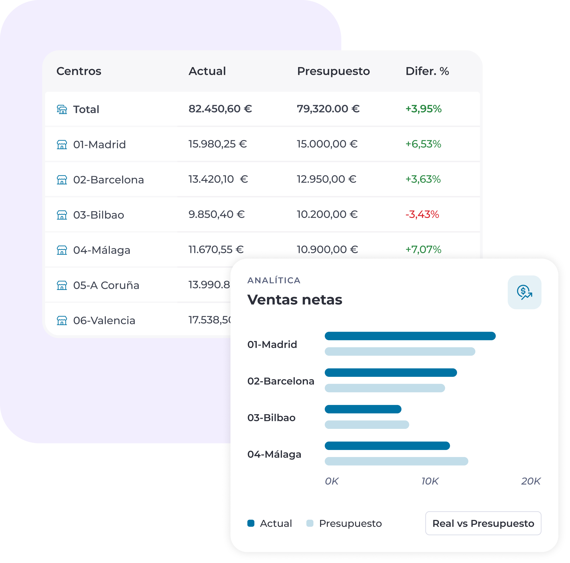570x563 pixels.
Task: Select the Total row label
Action: click(86, 109)
